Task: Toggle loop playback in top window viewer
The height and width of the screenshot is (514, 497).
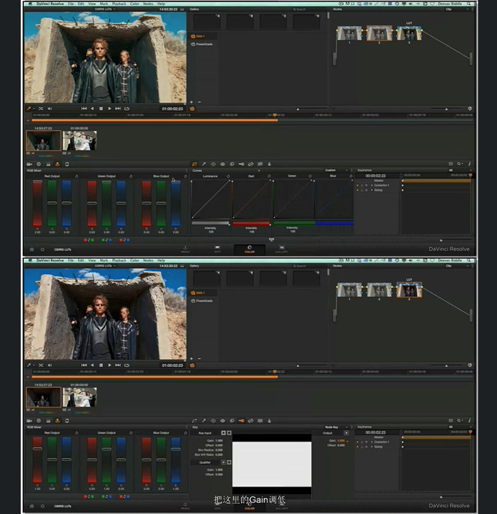Action: 127,108
